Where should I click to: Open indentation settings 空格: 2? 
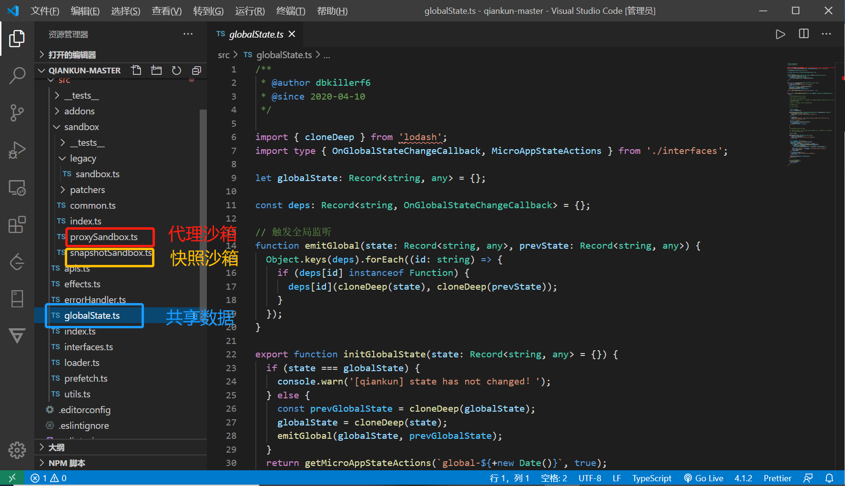(554, 478)
